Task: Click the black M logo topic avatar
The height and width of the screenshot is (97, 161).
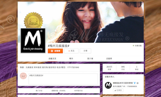Action: 33,41
